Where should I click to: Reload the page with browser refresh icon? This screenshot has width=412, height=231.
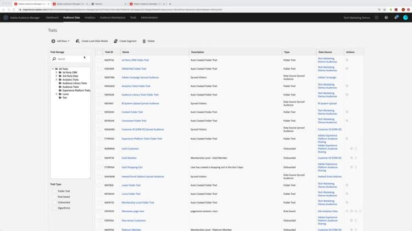point(14,10)
